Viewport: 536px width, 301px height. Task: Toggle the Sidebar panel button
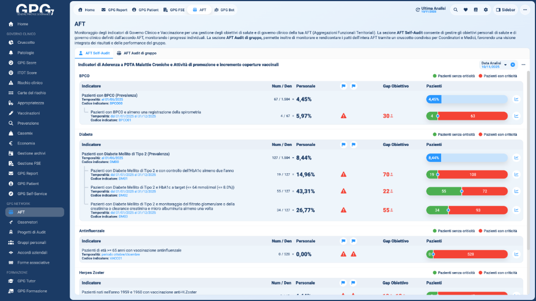[505, 10]
